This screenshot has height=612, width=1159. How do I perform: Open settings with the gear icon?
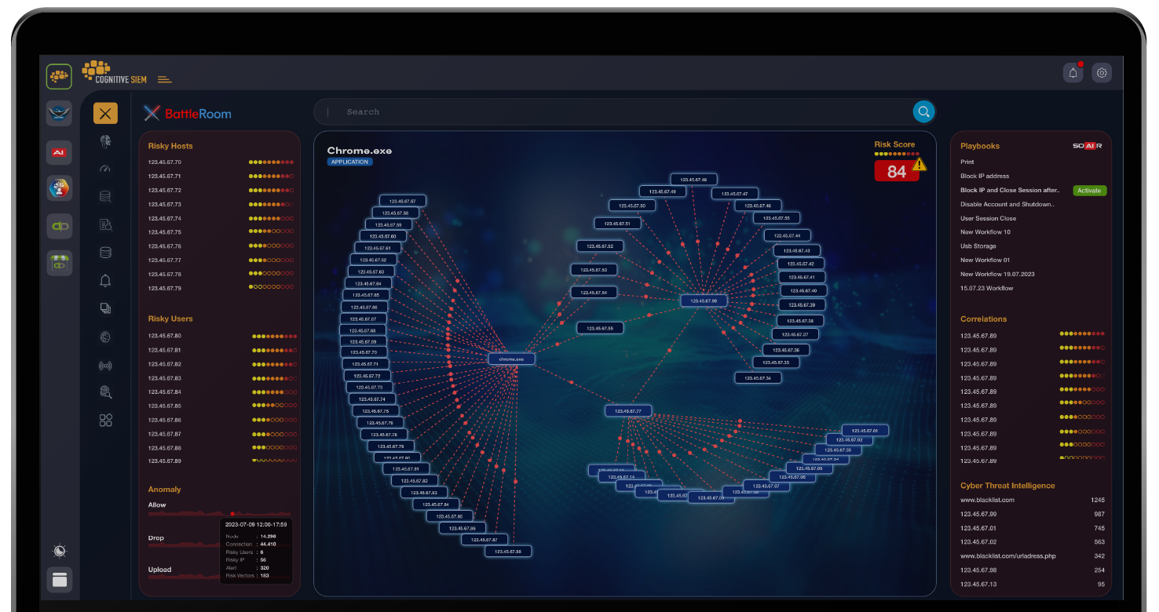coord(1102,72)
